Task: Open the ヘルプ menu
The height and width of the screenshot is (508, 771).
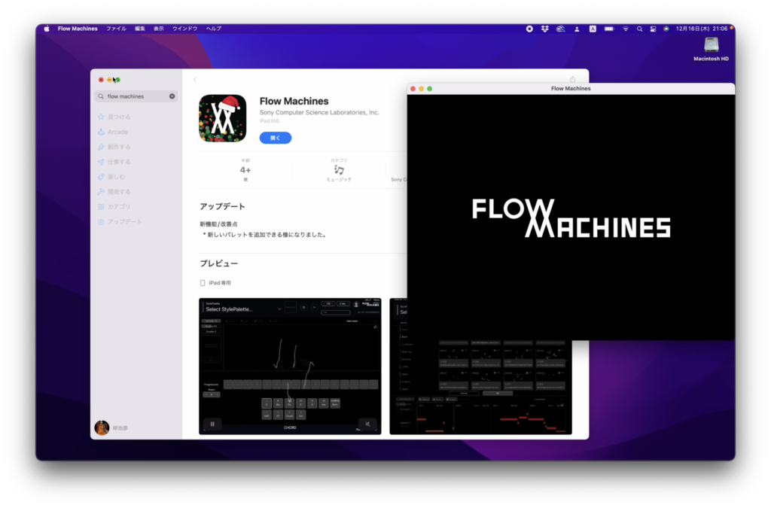Action: [x=214, y=29]
